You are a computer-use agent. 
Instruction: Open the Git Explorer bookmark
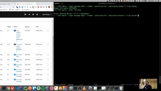click(x=26, y=10)
